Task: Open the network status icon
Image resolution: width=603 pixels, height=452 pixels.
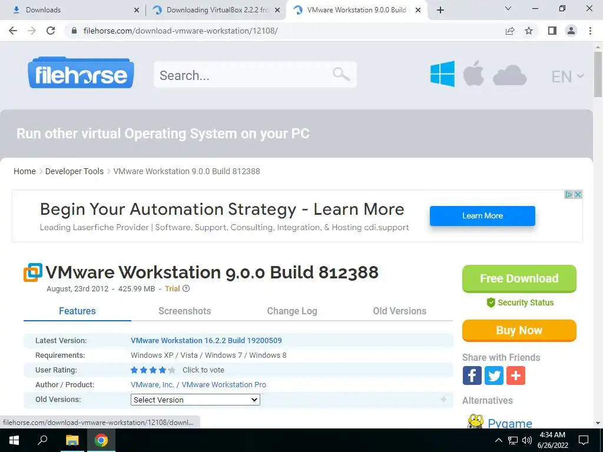Action: click(513, 440)
